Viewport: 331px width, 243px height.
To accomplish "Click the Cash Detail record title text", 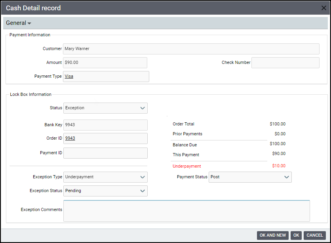I will pos(33,8).
